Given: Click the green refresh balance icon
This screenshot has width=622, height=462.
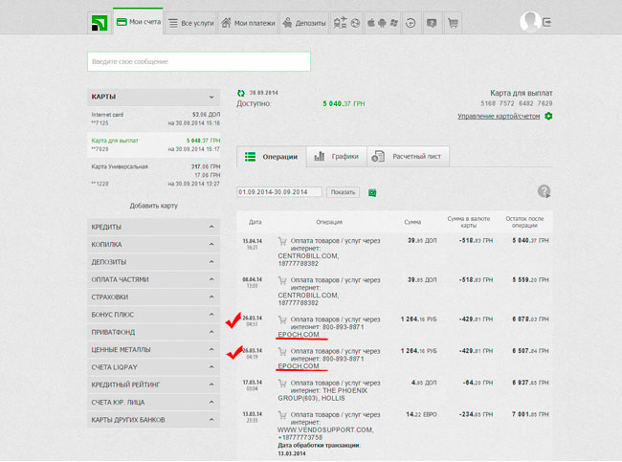Looking at the screenshot, I should pyautogui.click(x=241, y=93).
